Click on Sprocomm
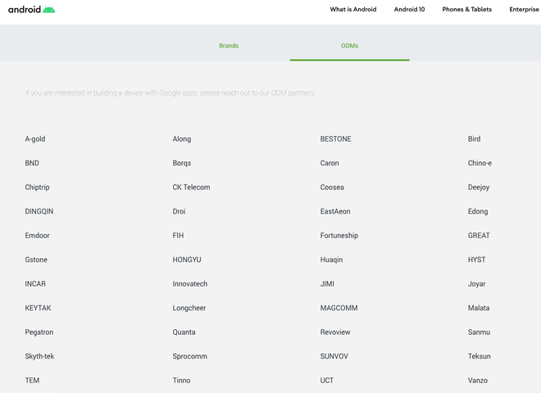541x393 pixels. point(190,356)
